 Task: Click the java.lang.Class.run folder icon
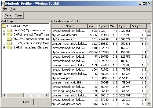[9, 47]
